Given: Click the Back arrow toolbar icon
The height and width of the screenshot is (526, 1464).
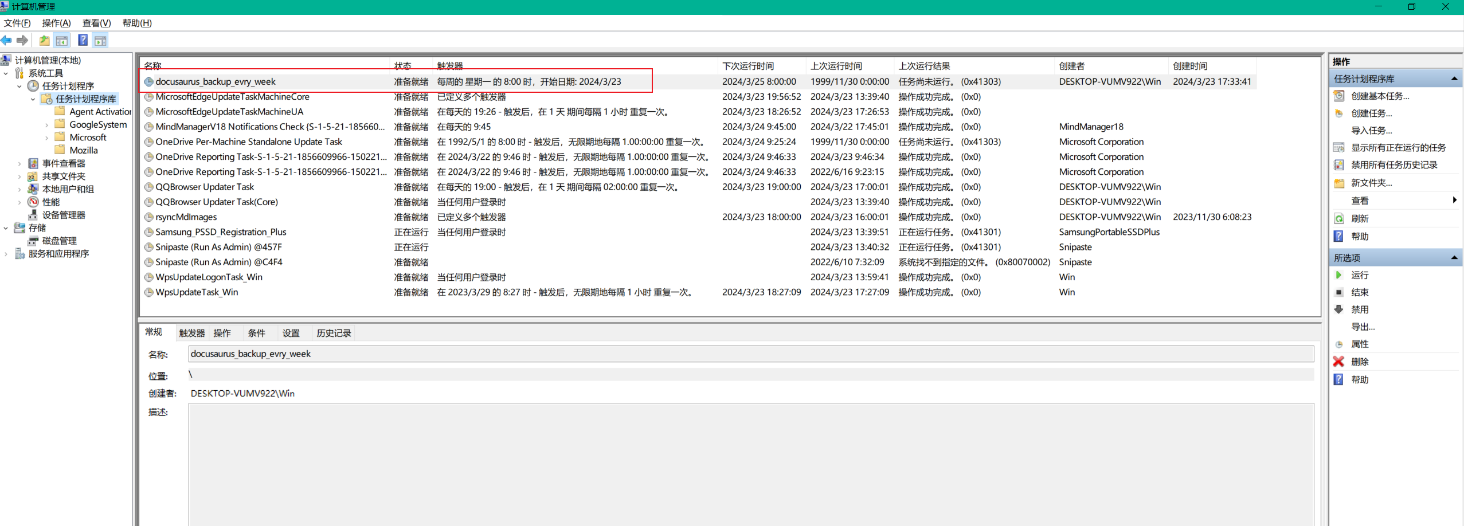Looking at the screenshot, I should pos(6,40).
